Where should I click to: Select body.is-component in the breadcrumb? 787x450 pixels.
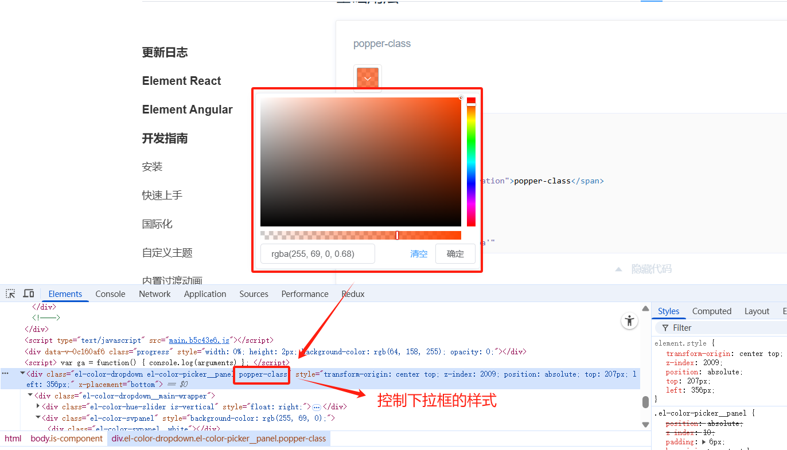pyautogui.click(x=67, y=439)
